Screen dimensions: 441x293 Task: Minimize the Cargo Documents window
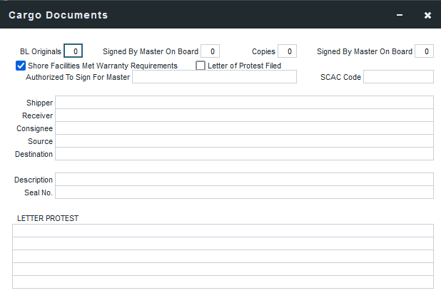click(400, 15)
